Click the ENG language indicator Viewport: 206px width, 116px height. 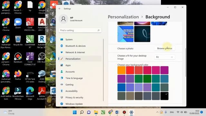pos(172,112)
